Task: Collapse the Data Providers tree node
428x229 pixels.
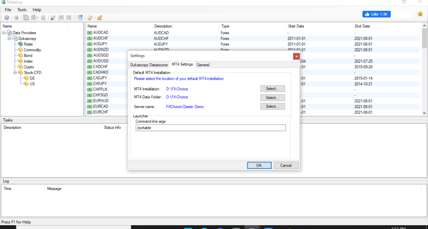Action: (x=3, y=33)
